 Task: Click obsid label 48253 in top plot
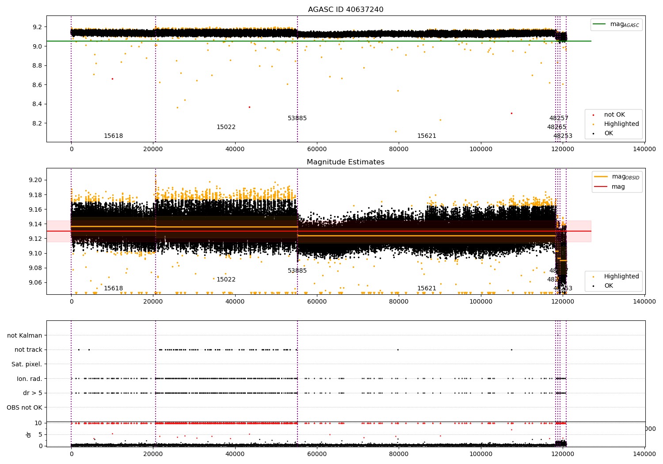(x=563, y=136)
